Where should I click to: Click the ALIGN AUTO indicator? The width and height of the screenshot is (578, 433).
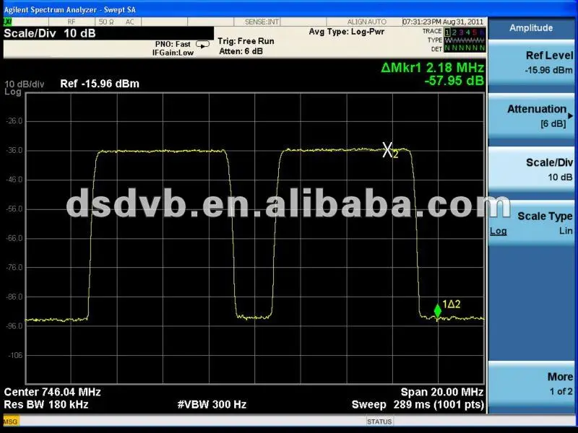(367, 22)
